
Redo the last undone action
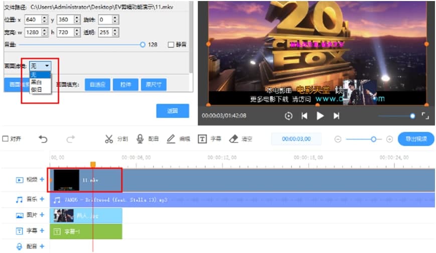click(71, 139)
